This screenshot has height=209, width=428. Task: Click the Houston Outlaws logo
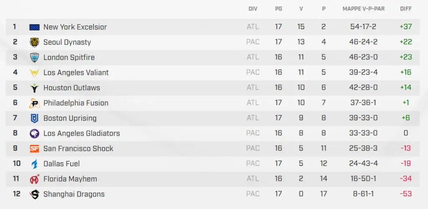point(34,88)
